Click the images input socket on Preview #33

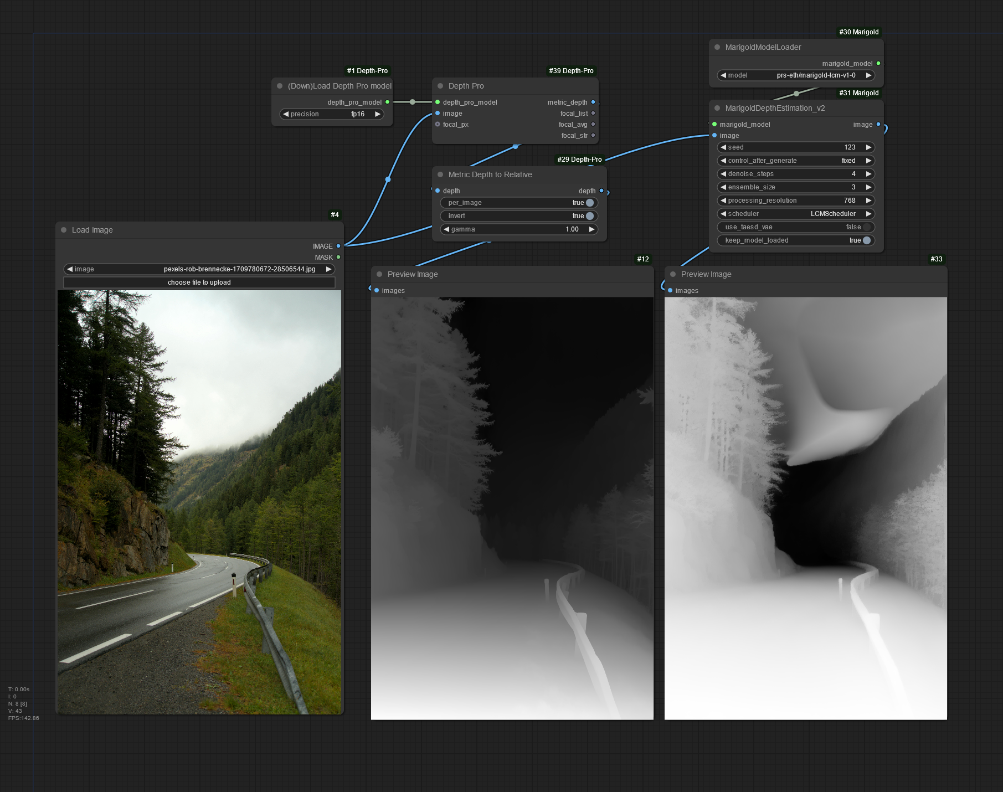click(670, 290)
